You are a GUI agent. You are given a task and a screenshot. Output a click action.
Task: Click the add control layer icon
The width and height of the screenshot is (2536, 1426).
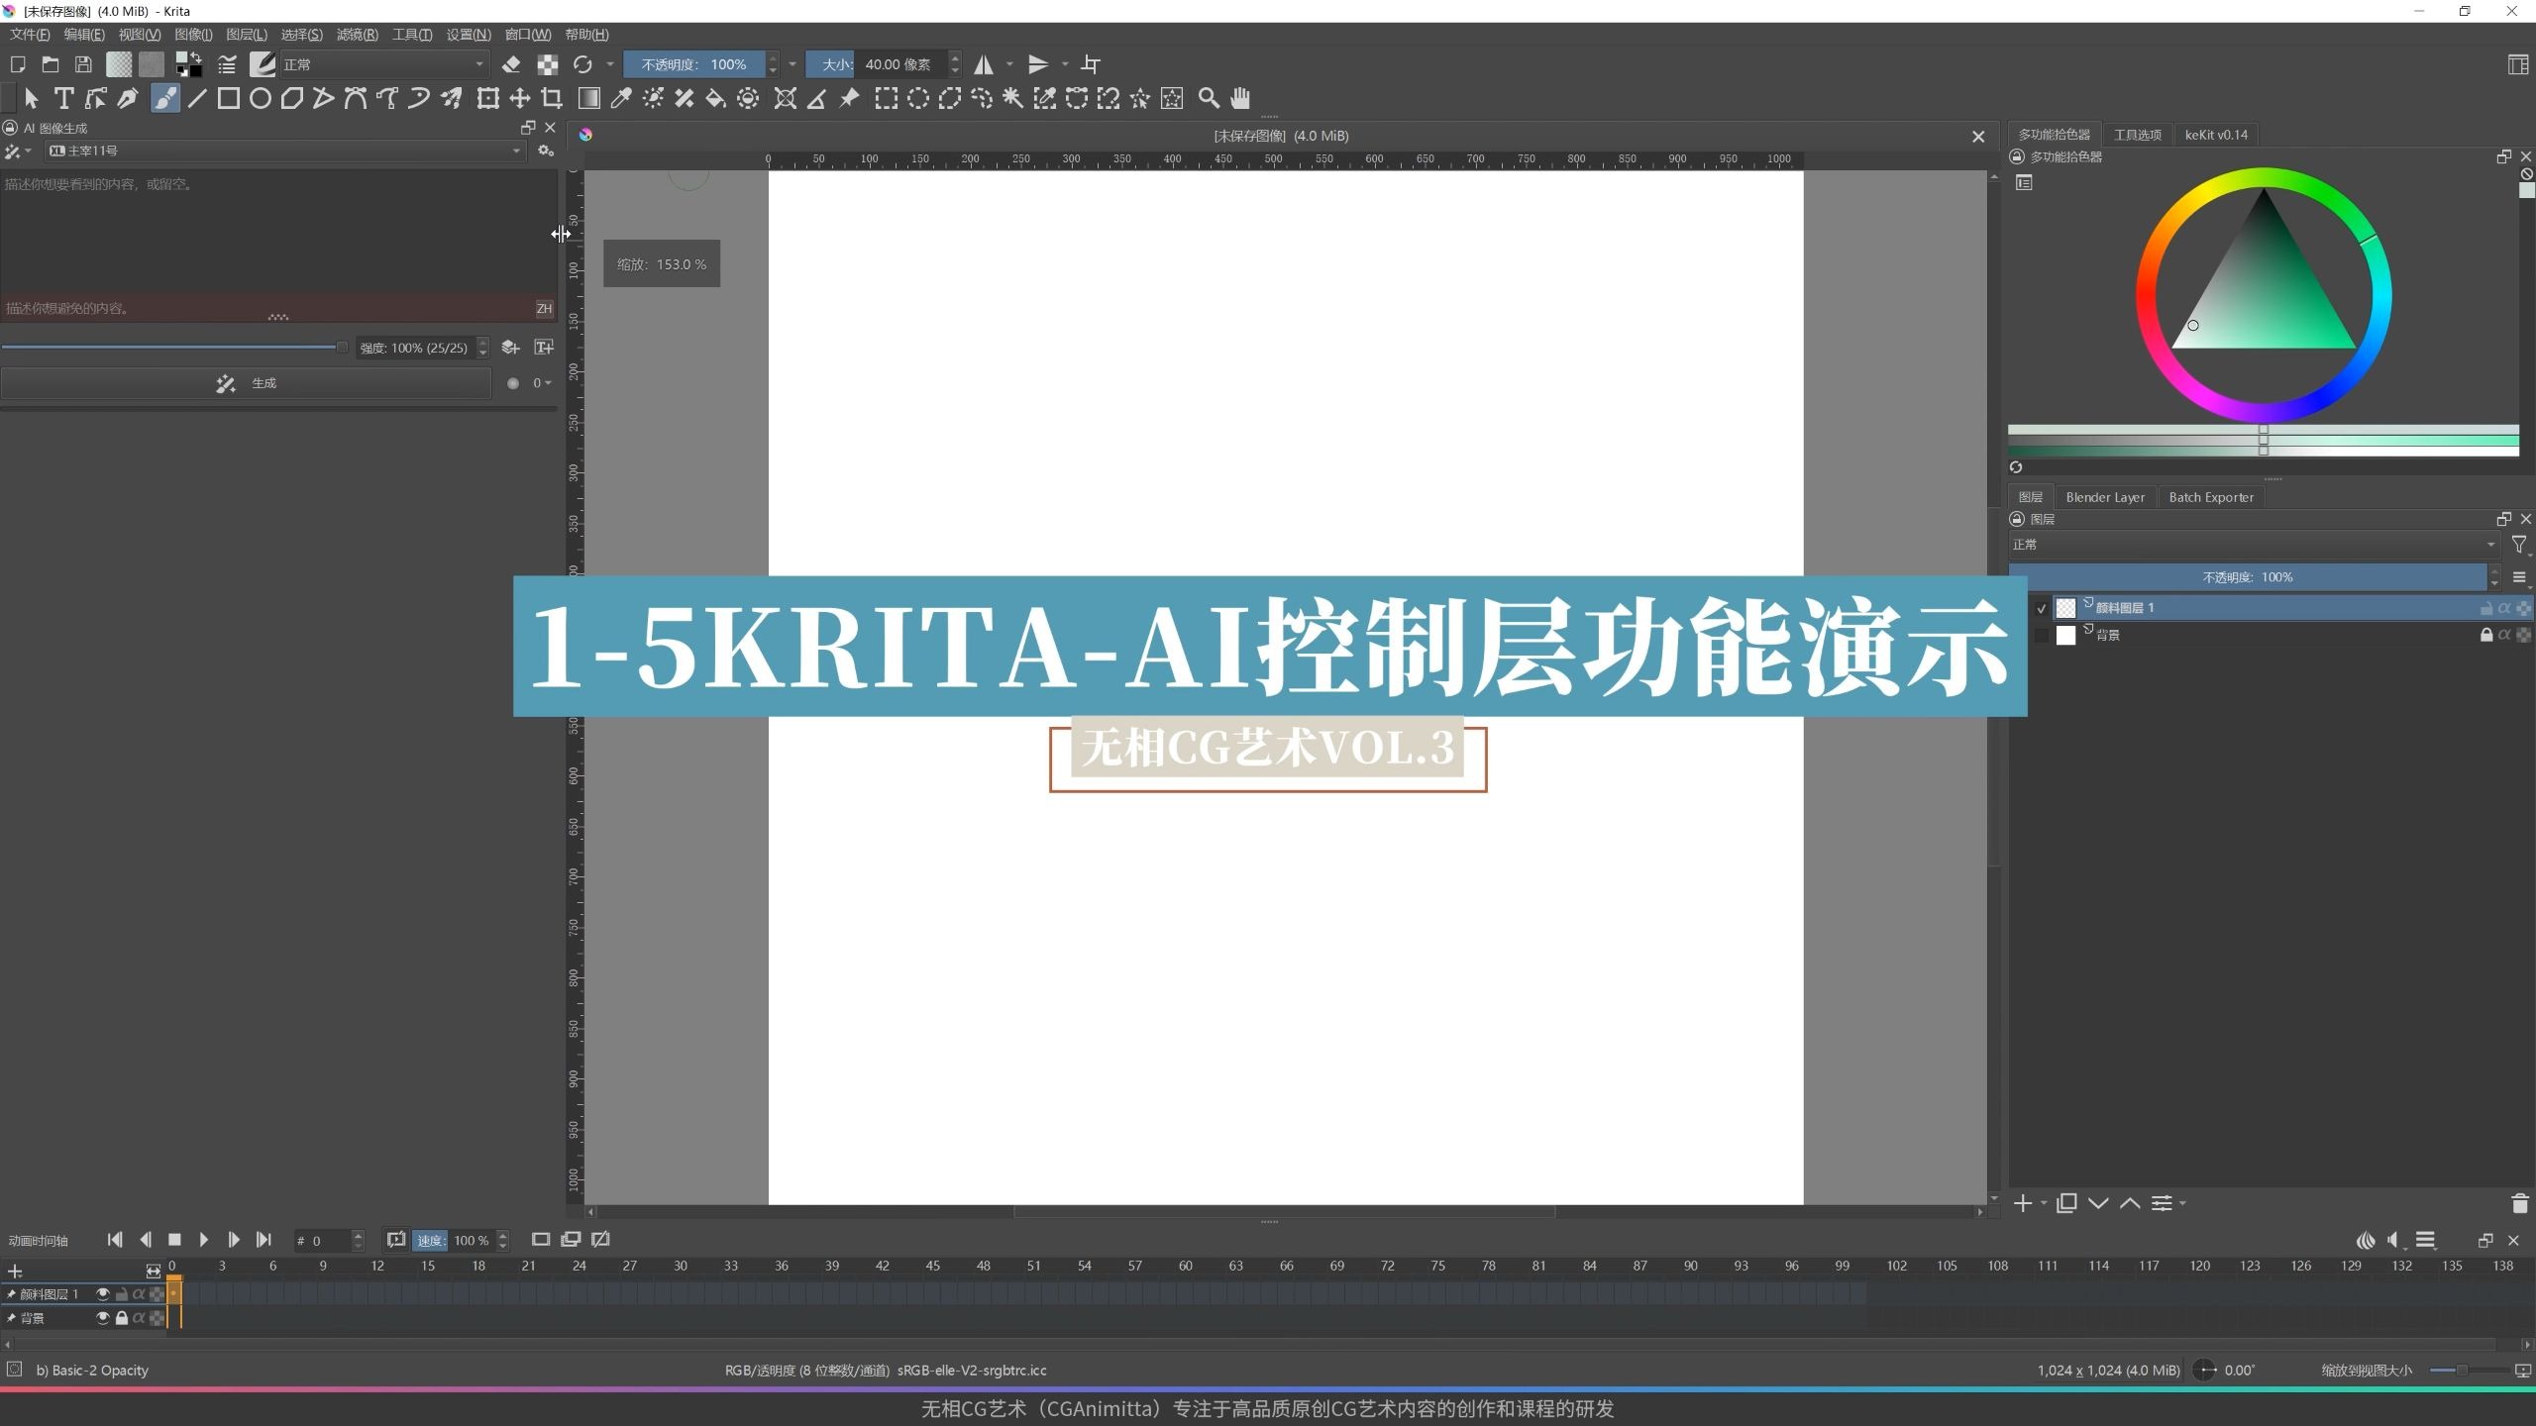click(x=510, y=348)
